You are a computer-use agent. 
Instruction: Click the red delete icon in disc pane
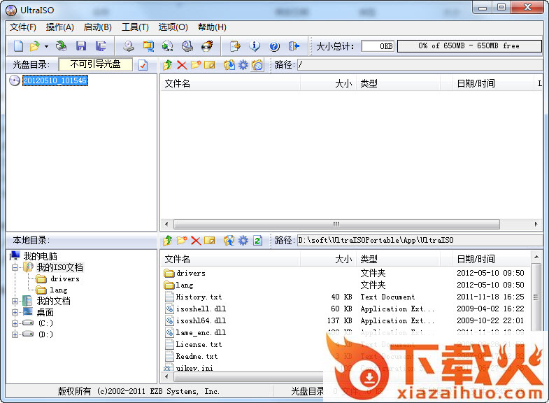(x=182, y=65)
